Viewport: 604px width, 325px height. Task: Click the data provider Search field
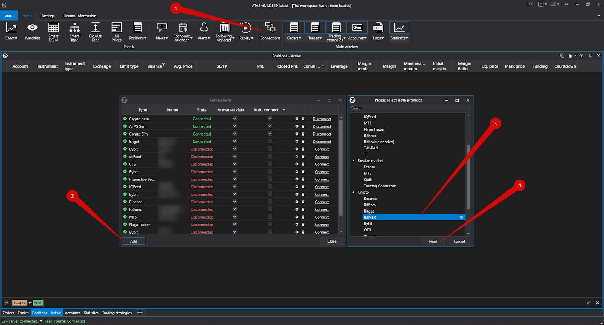tap(410, 108)
